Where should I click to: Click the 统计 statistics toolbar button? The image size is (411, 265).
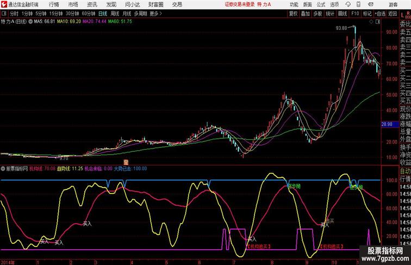tap(330, 14)
